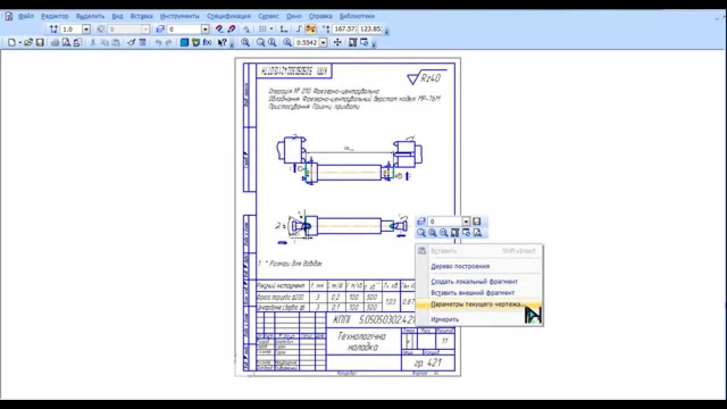Click the blue library manager icon
This screenshot has height=409, width=727.
click(x=185, y=42)
